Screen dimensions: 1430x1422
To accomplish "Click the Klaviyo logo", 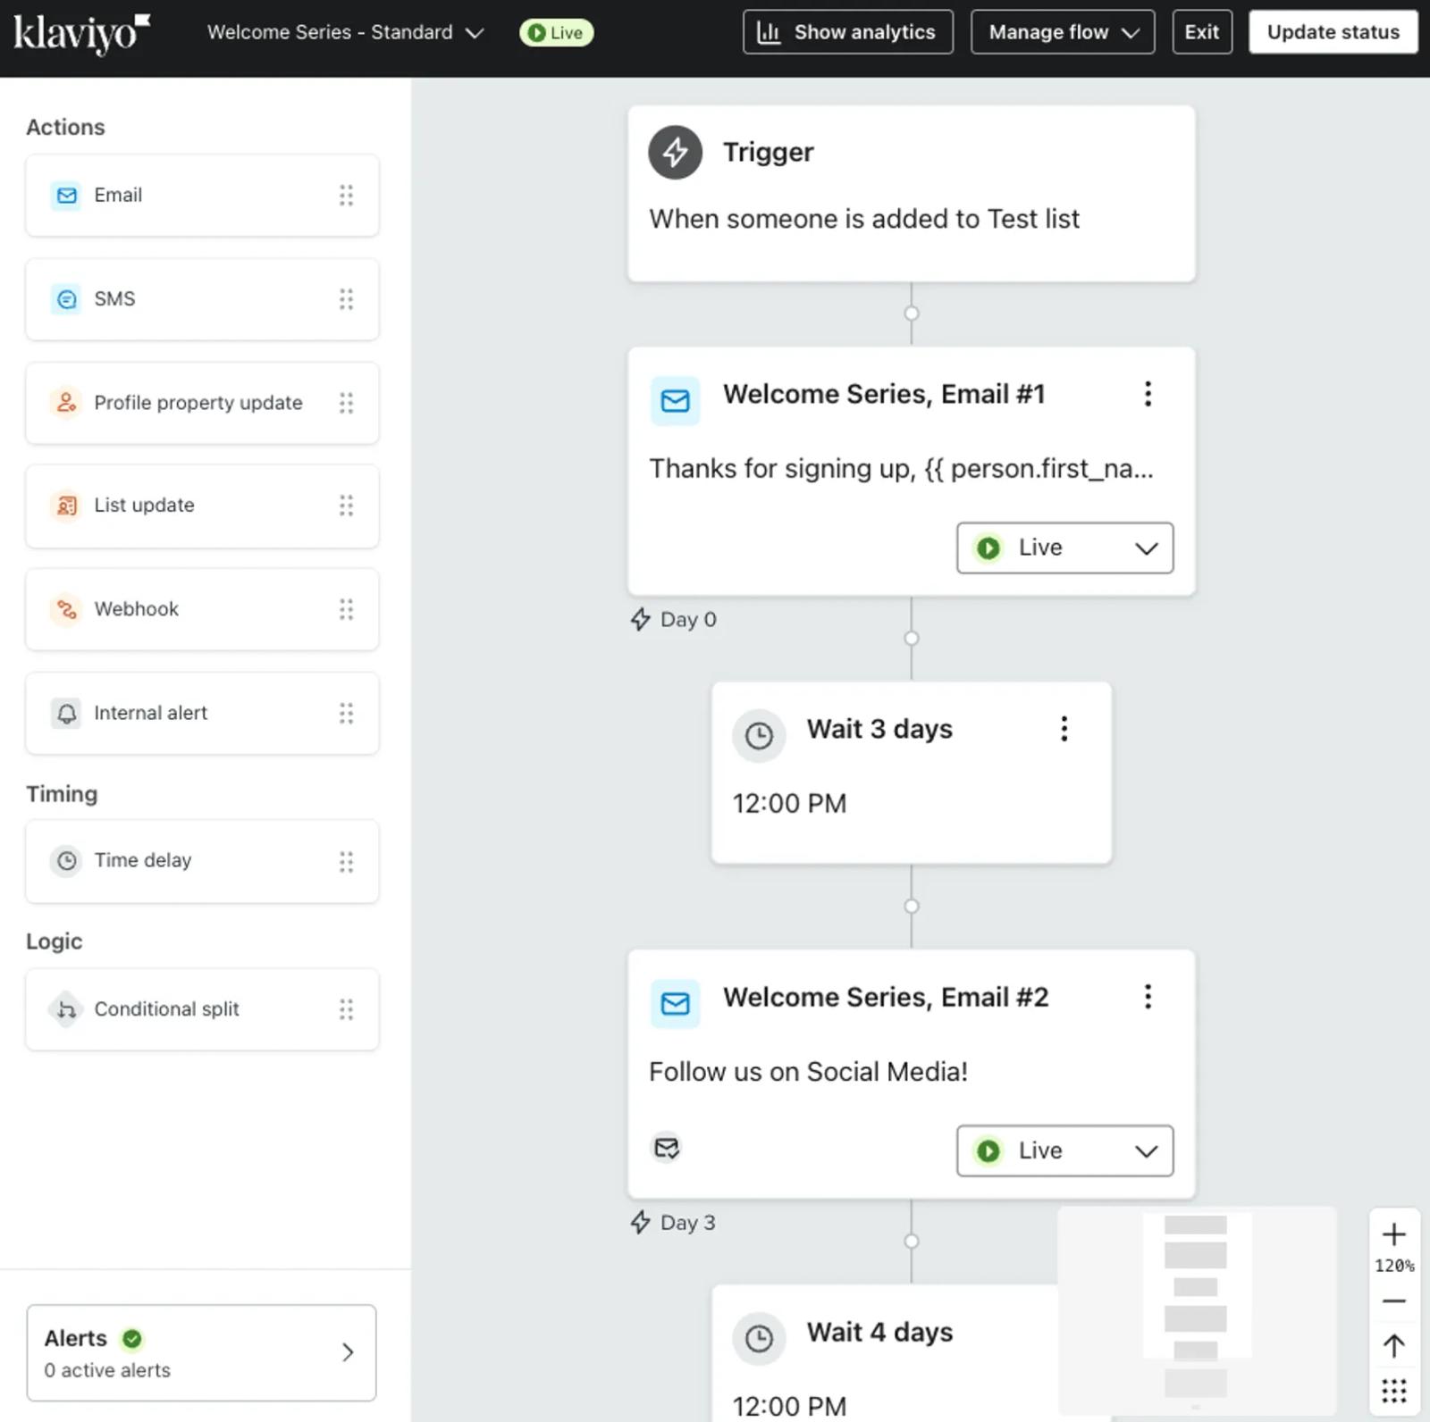I will pyautogui.click(x=81, y=34).
